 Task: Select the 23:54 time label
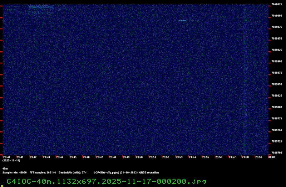[192, 157]
